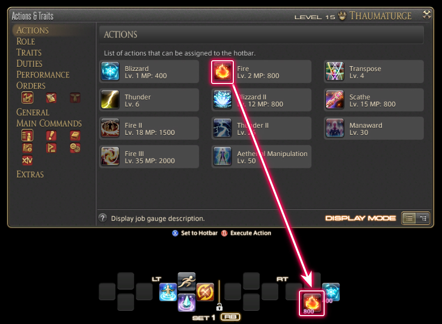This screenshot has height=324, width=442.
Task: Click the Fire slot on the hotbar
Action: click(312, 303)
